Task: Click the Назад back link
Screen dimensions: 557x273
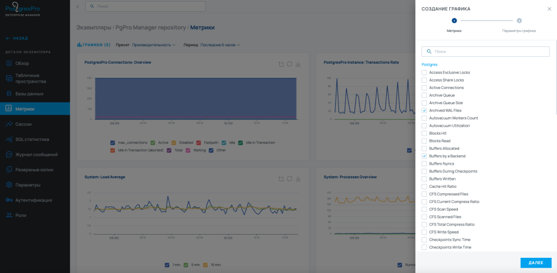Action: 17,38
